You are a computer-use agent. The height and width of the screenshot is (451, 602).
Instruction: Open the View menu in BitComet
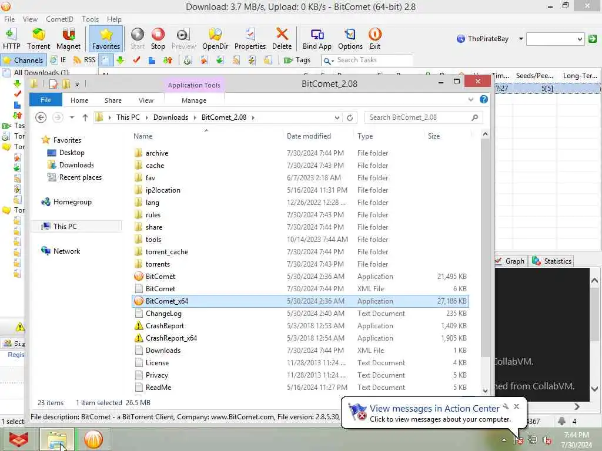[30, 19]
